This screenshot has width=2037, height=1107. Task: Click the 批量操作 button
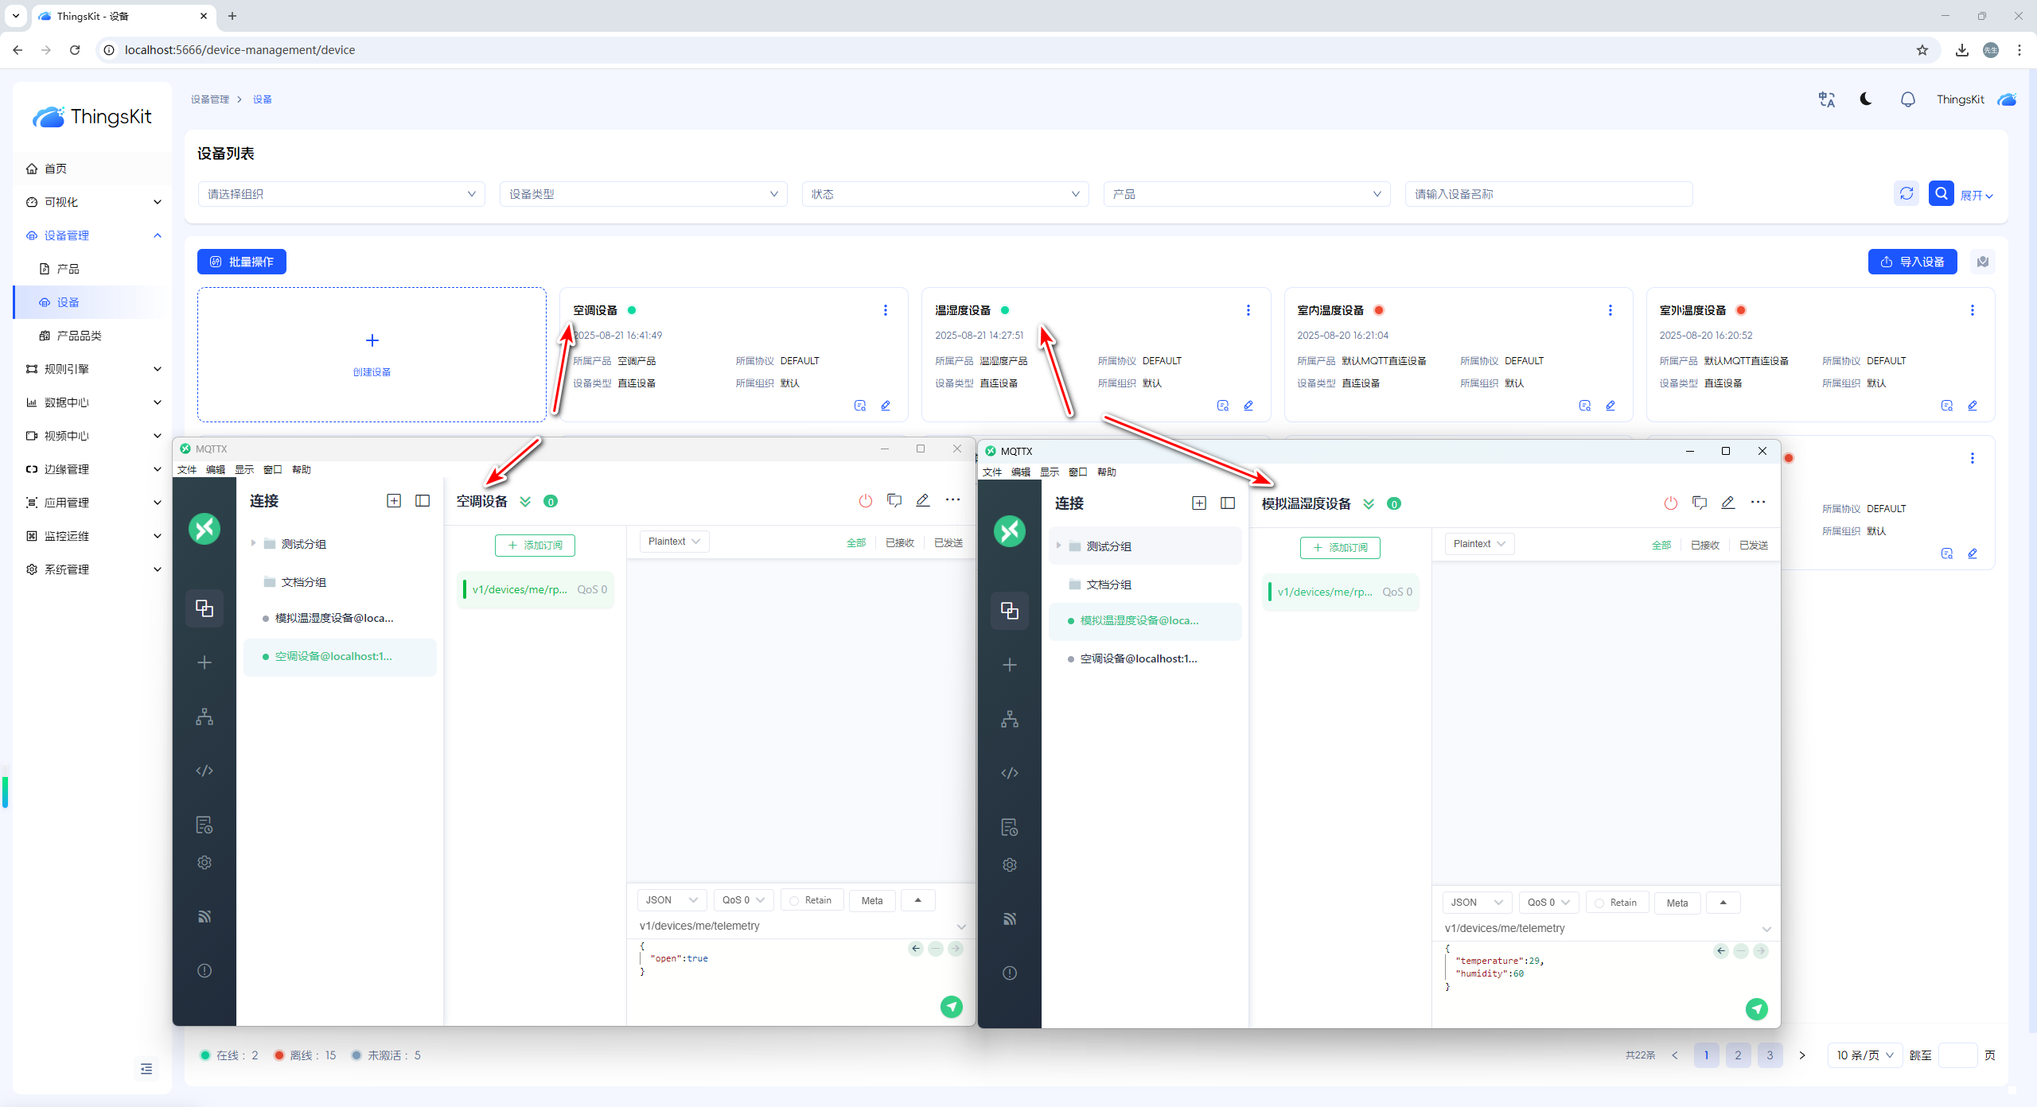(241, 262)
